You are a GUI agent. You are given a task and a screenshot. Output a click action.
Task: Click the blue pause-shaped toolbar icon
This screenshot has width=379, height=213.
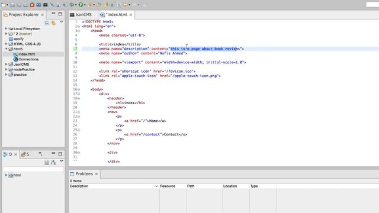coord(112,5)
